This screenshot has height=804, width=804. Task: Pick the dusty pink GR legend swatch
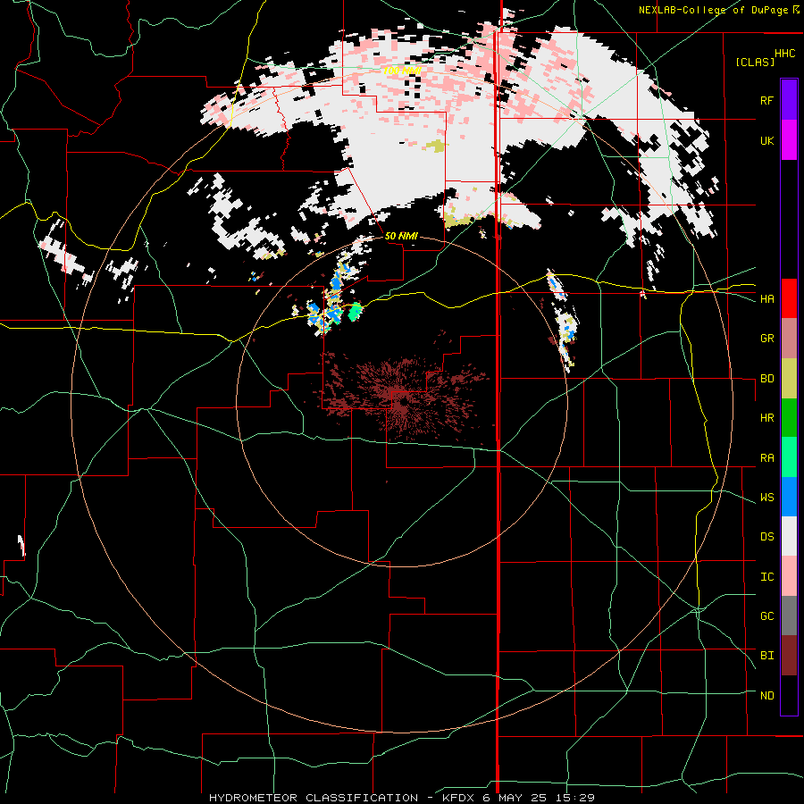pos(789,339)
